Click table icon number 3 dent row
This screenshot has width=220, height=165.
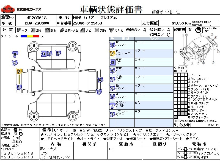click(x=112, y=62)
